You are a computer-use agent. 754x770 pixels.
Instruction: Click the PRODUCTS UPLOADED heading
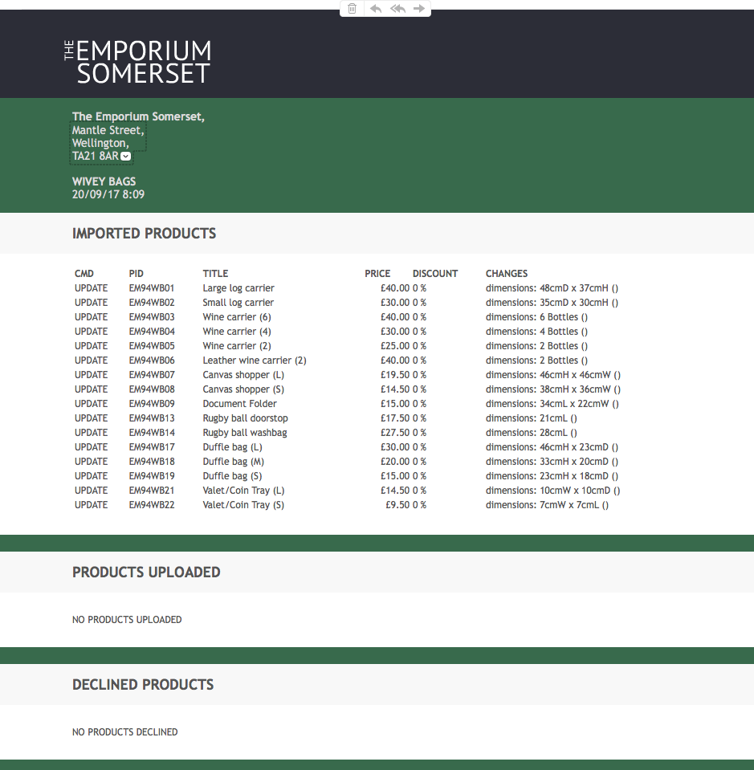146,572
